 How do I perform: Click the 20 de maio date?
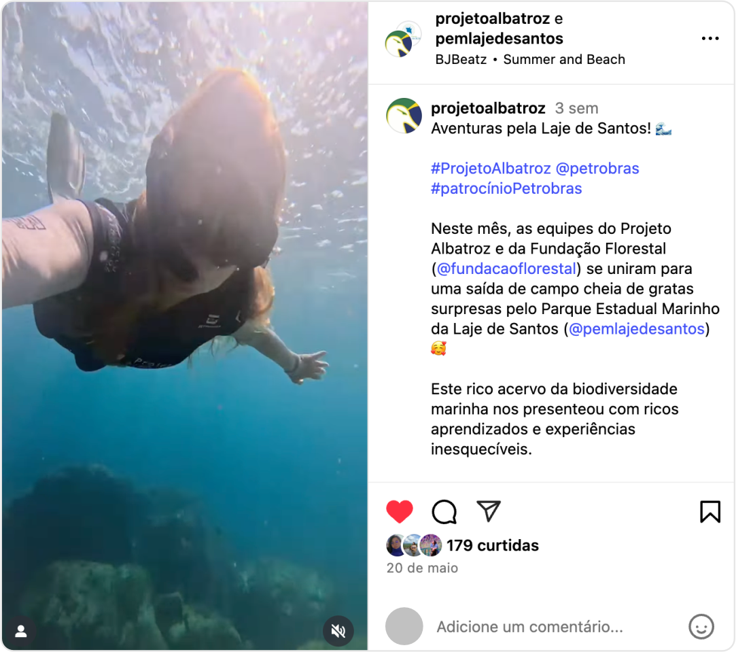pos(422,568)
